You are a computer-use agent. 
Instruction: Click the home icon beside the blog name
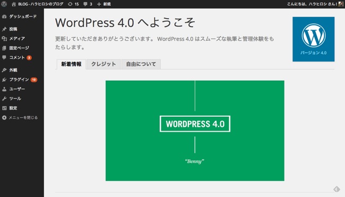pos(14,4)
